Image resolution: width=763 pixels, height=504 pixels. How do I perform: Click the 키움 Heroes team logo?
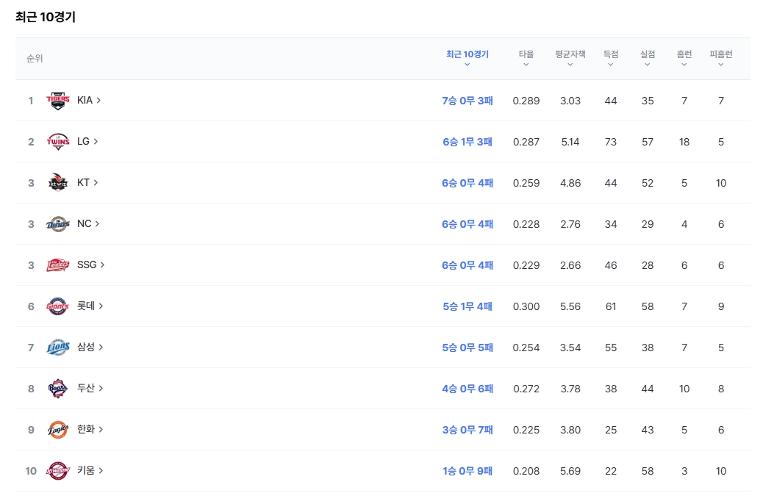coord(58,471)
